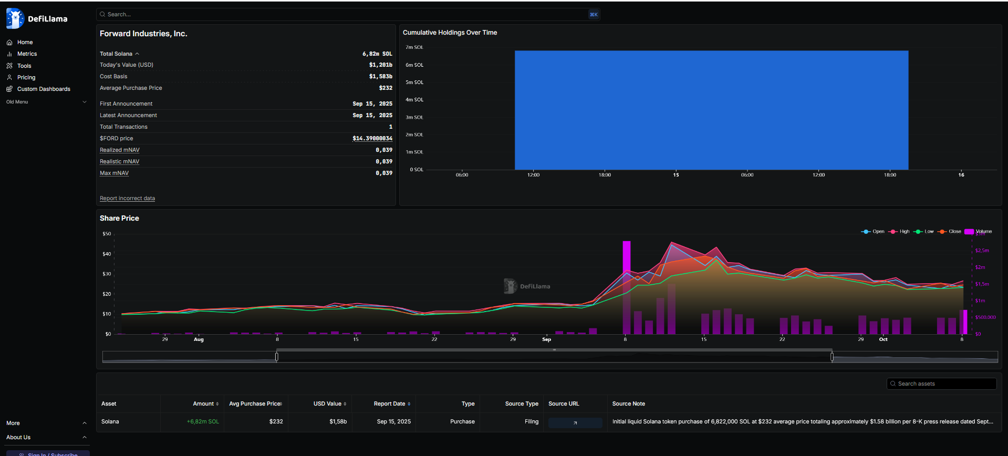Screen dimensions: 1008x456
Task: Click the Home house icon in sidebar
Action: pos(9,43)
